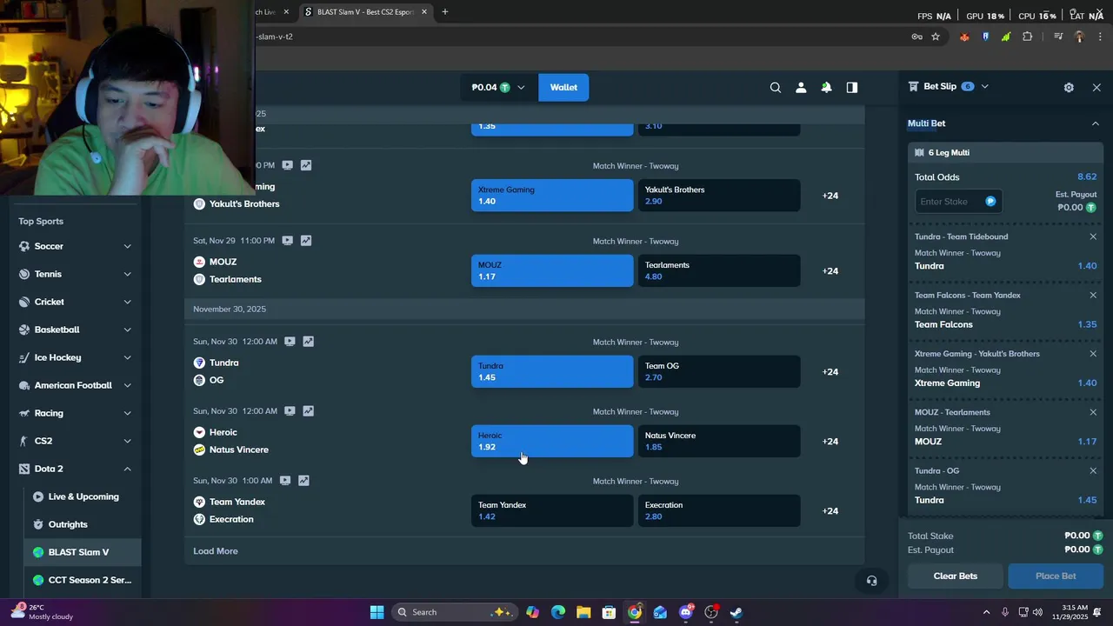Close the Bet Slip panel
The height and width of the screenshot is (626, 1113).
(x=1096, y=87)
